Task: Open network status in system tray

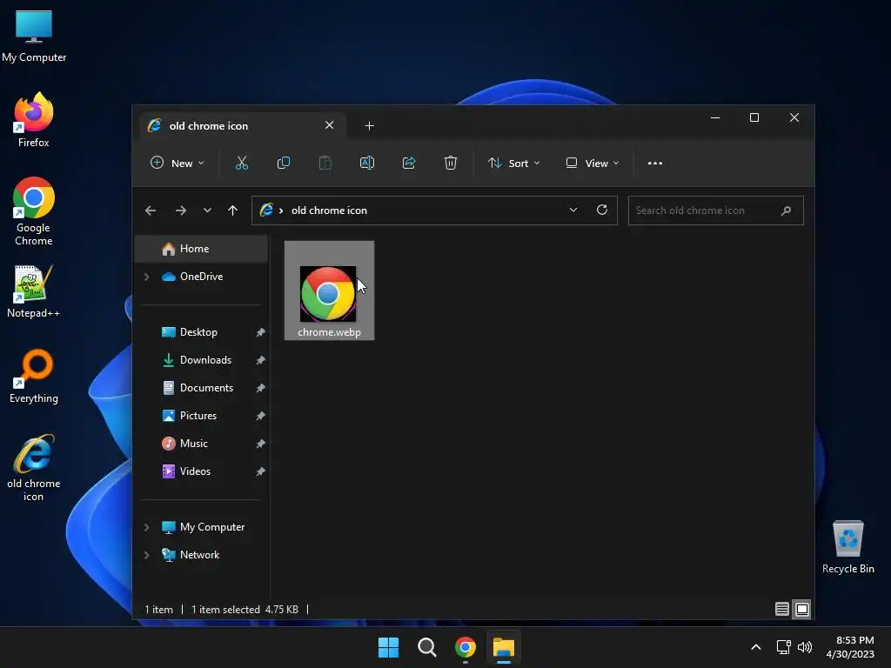Action: 784,647
